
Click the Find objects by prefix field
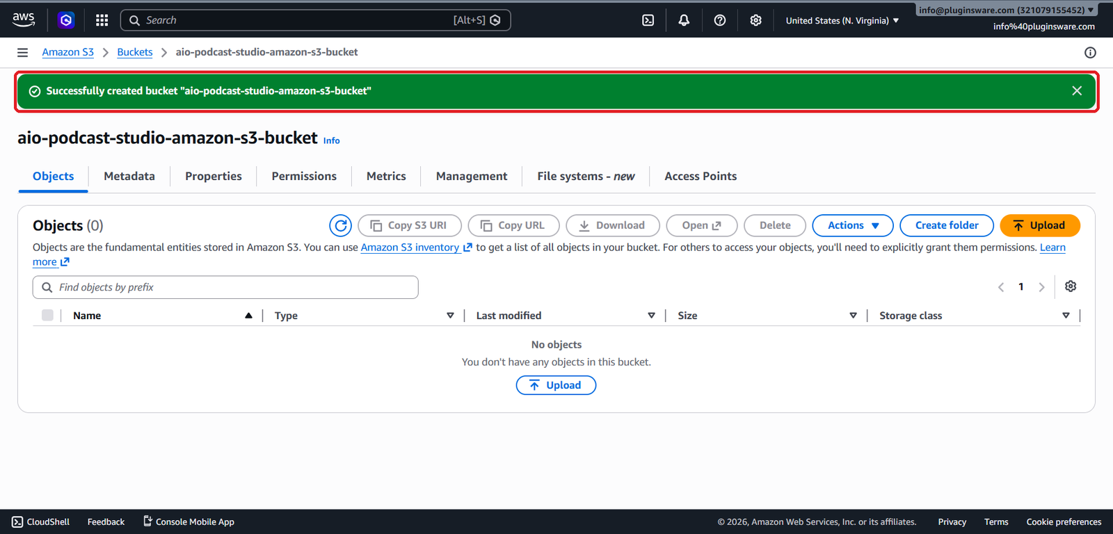click(x=225, y=287)
